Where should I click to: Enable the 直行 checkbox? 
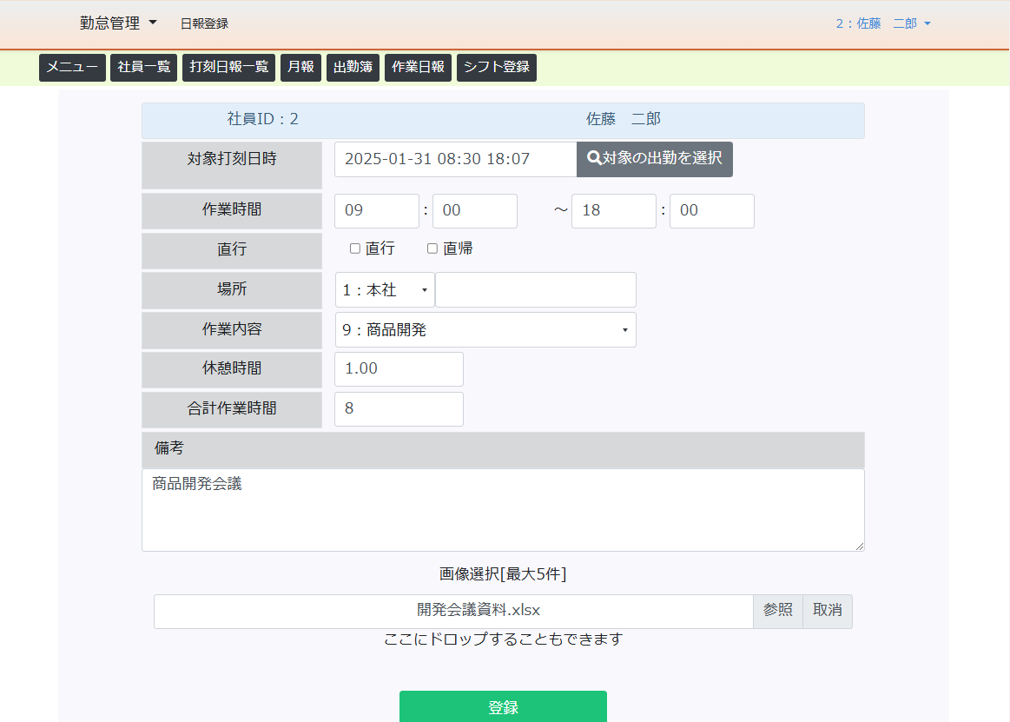tap(355, 248)
